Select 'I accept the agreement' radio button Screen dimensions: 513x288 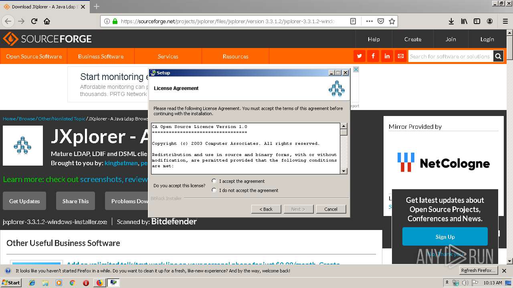click(x=214, y=181)
